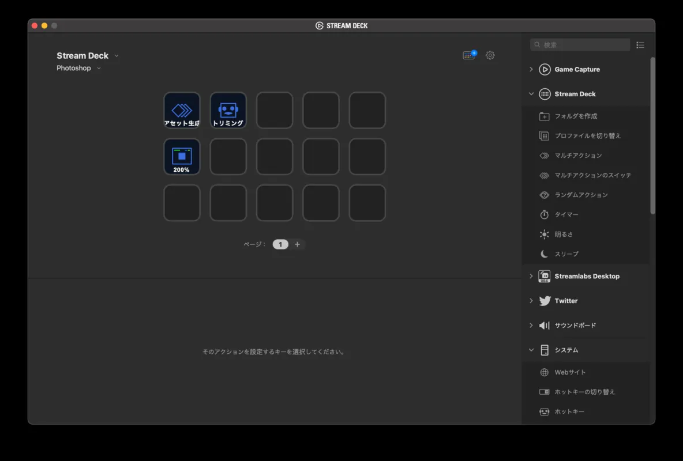Viewport: 683px width, 461px height.
Task: Click the add device keypad icon
Action: [469, 55]
